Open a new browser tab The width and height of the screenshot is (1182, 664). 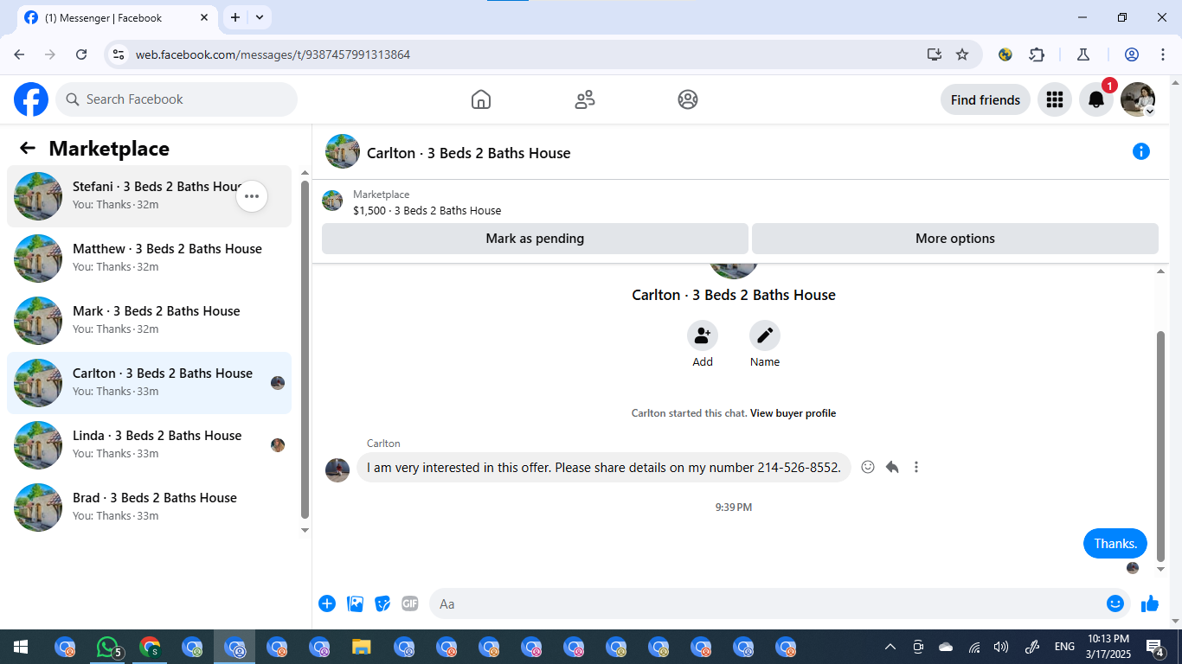[235, 17]
